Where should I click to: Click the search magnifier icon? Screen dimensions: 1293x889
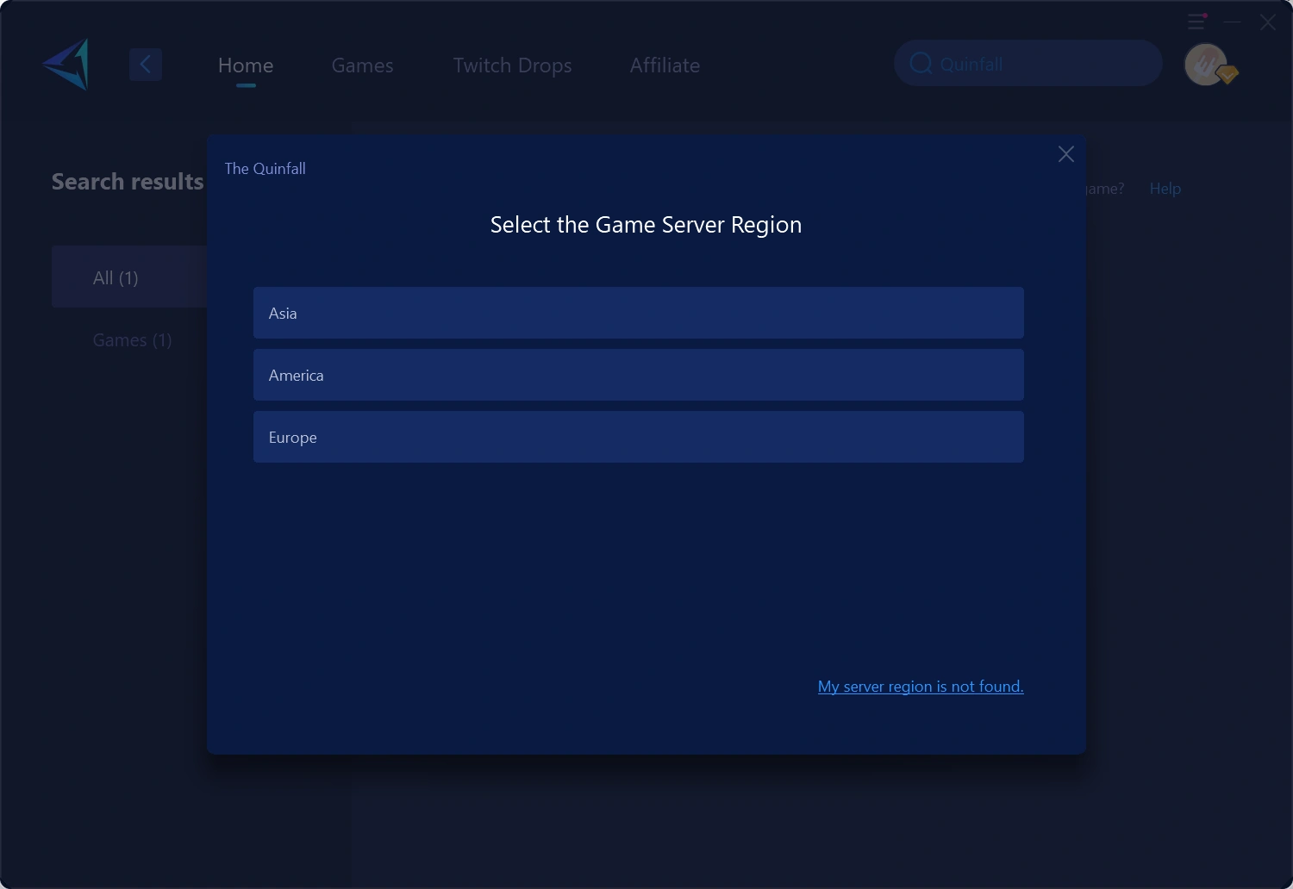(x=921, y=63)
